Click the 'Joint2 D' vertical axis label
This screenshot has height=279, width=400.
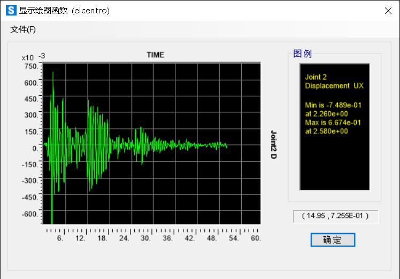[x=273, y=145]
